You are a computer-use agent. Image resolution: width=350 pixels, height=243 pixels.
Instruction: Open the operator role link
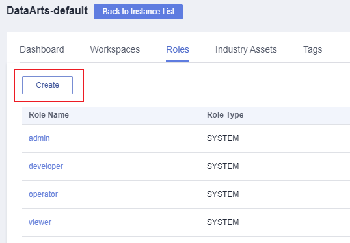coord(44,194)
